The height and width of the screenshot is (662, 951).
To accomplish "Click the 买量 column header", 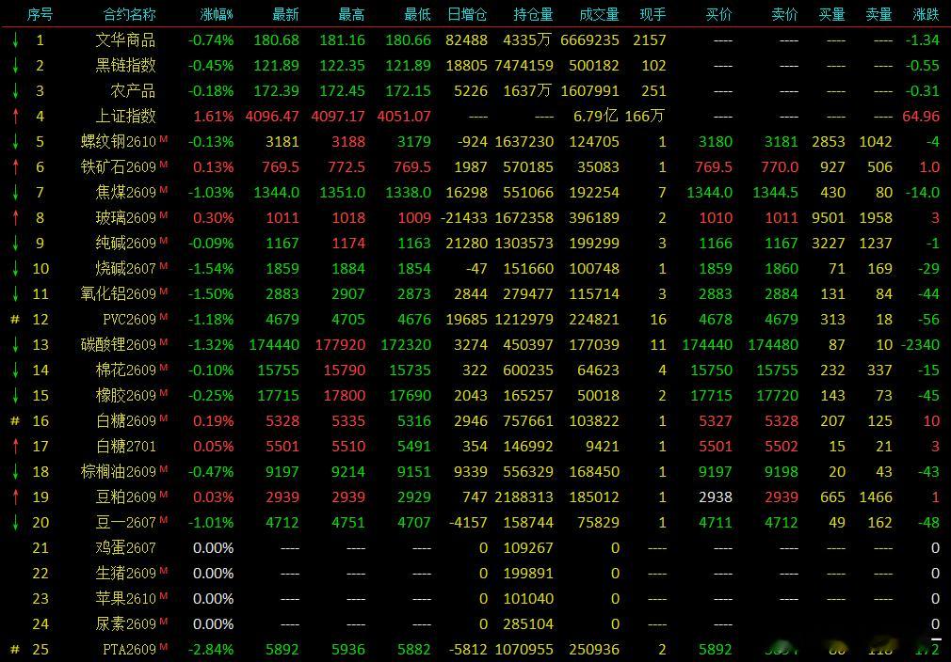I will coord(831,14).
